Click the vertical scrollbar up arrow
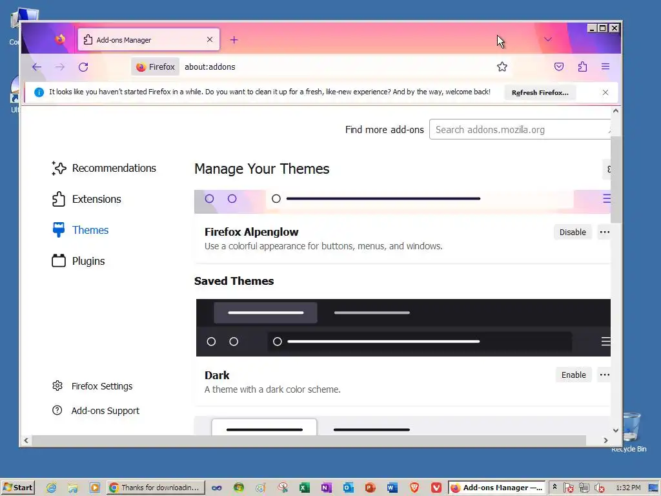The height and width of the screenshot is (496, 661). pos(615,111)
